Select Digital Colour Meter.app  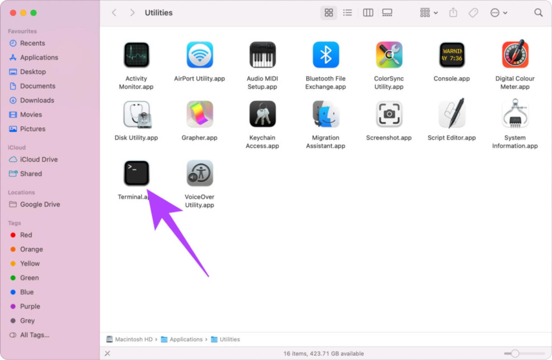click(x=515, y=54)
